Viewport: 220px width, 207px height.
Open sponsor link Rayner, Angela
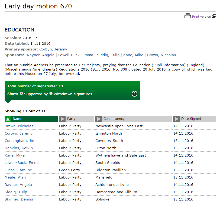point(41,55)
